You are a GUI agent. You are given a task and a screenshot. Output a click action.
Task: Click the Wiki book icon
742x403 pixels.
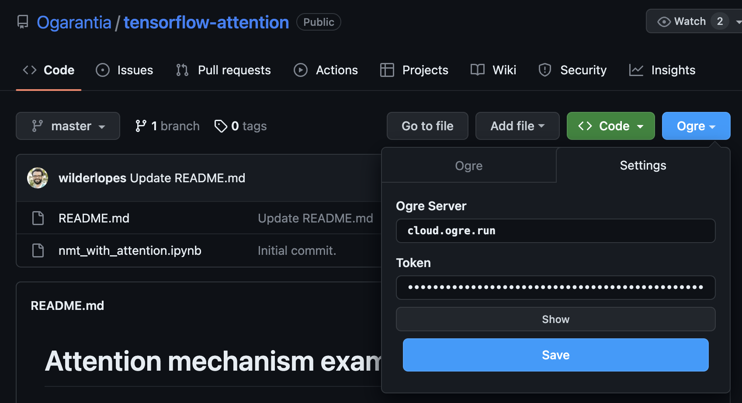(x=478, y=70)
